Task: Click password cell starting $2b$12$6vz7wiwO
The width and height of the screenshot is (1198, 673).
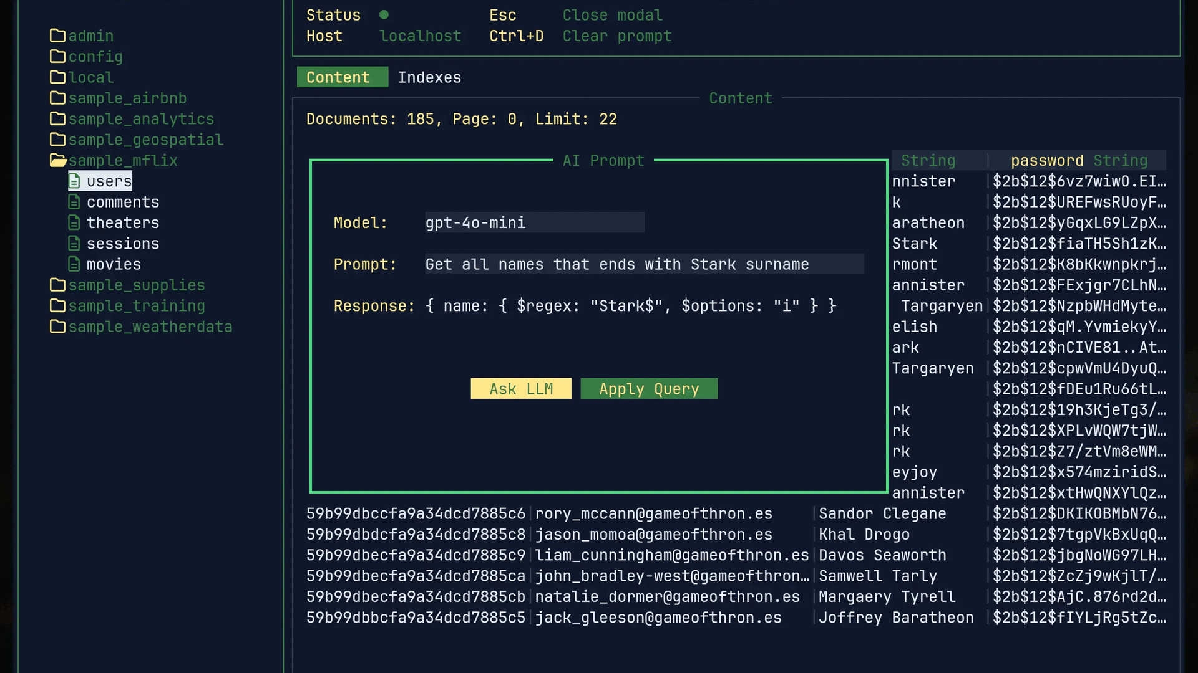Action: (1079, 181)
